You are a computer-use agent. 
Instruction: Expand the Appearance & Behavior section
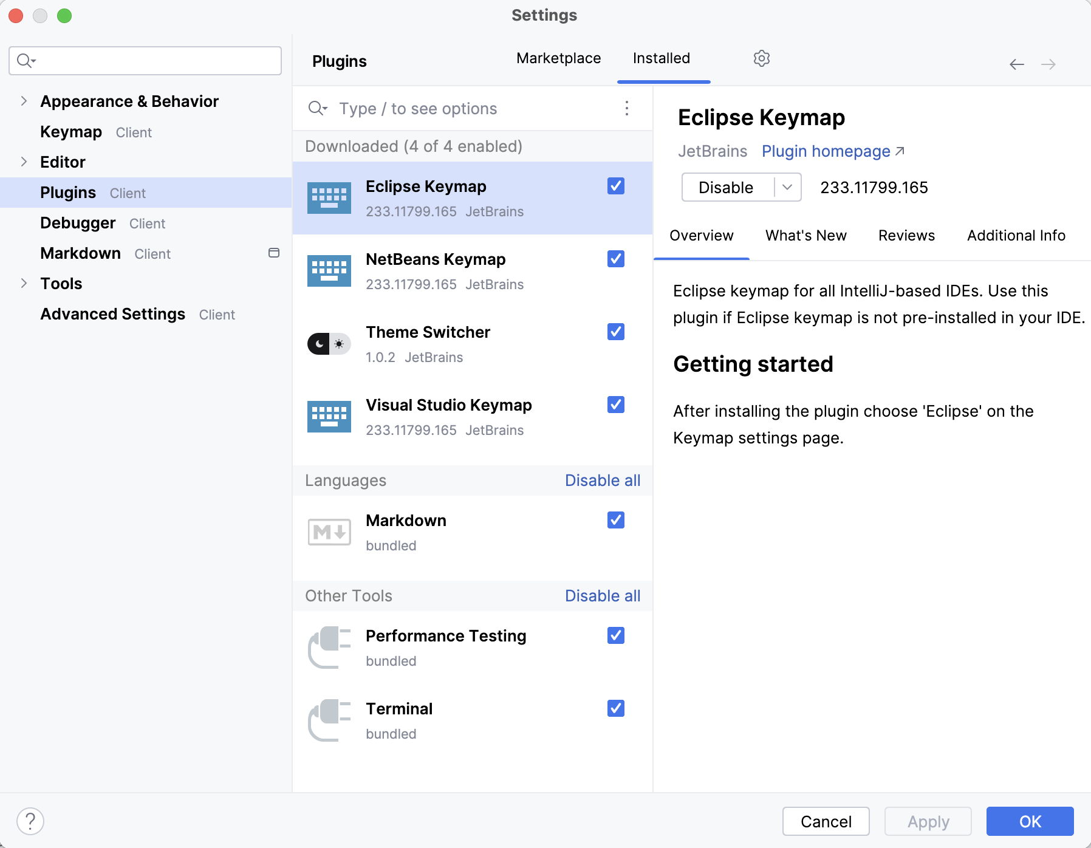pyautogui.click(x=24, y=101)
